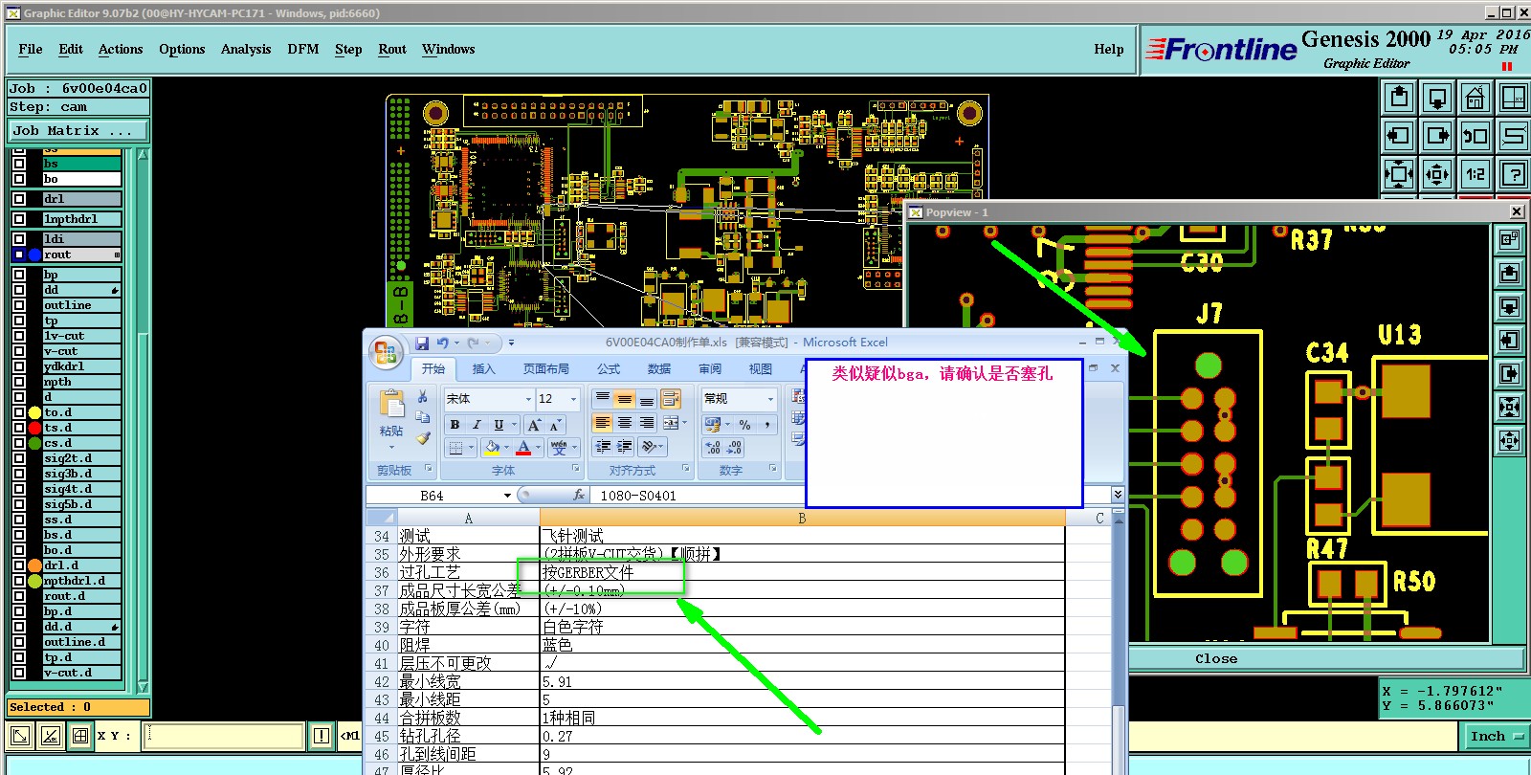Click the Popview pan down icon
The width and height of the screenshot is (1531, 775).
click(x=1509, y=307)
